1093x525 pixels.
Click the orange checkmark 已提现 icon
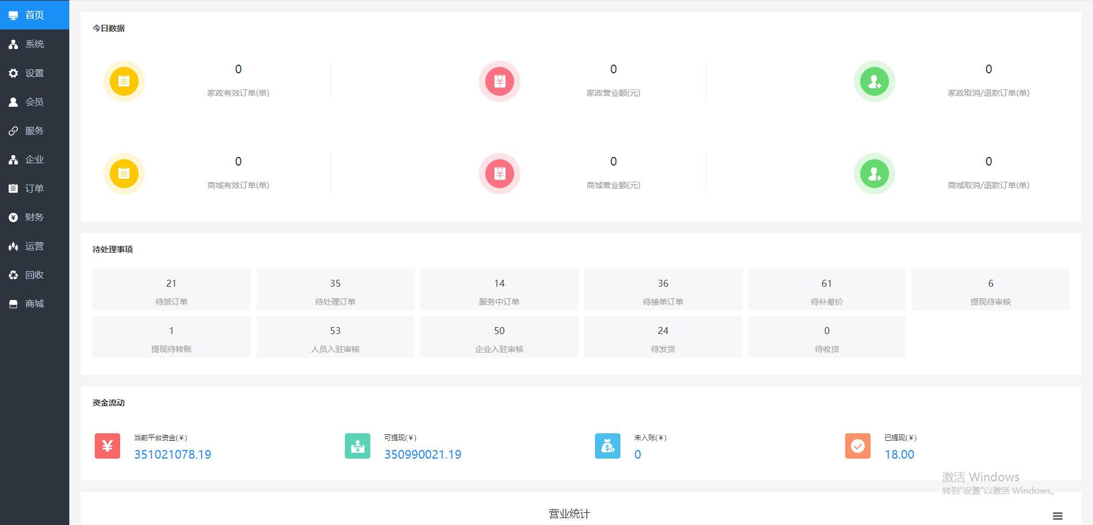[858, 446]
